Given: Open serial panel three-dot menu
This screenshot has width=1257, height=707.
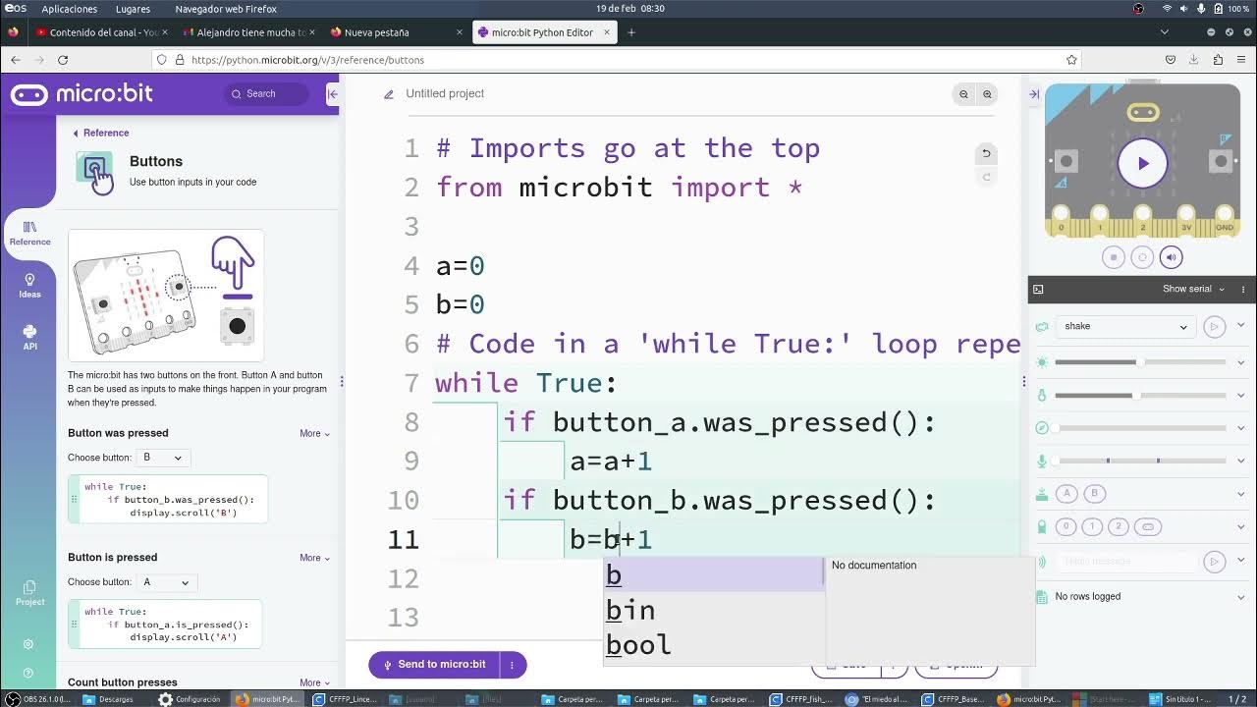Looking at the screenshot, I should point(1243,289).
